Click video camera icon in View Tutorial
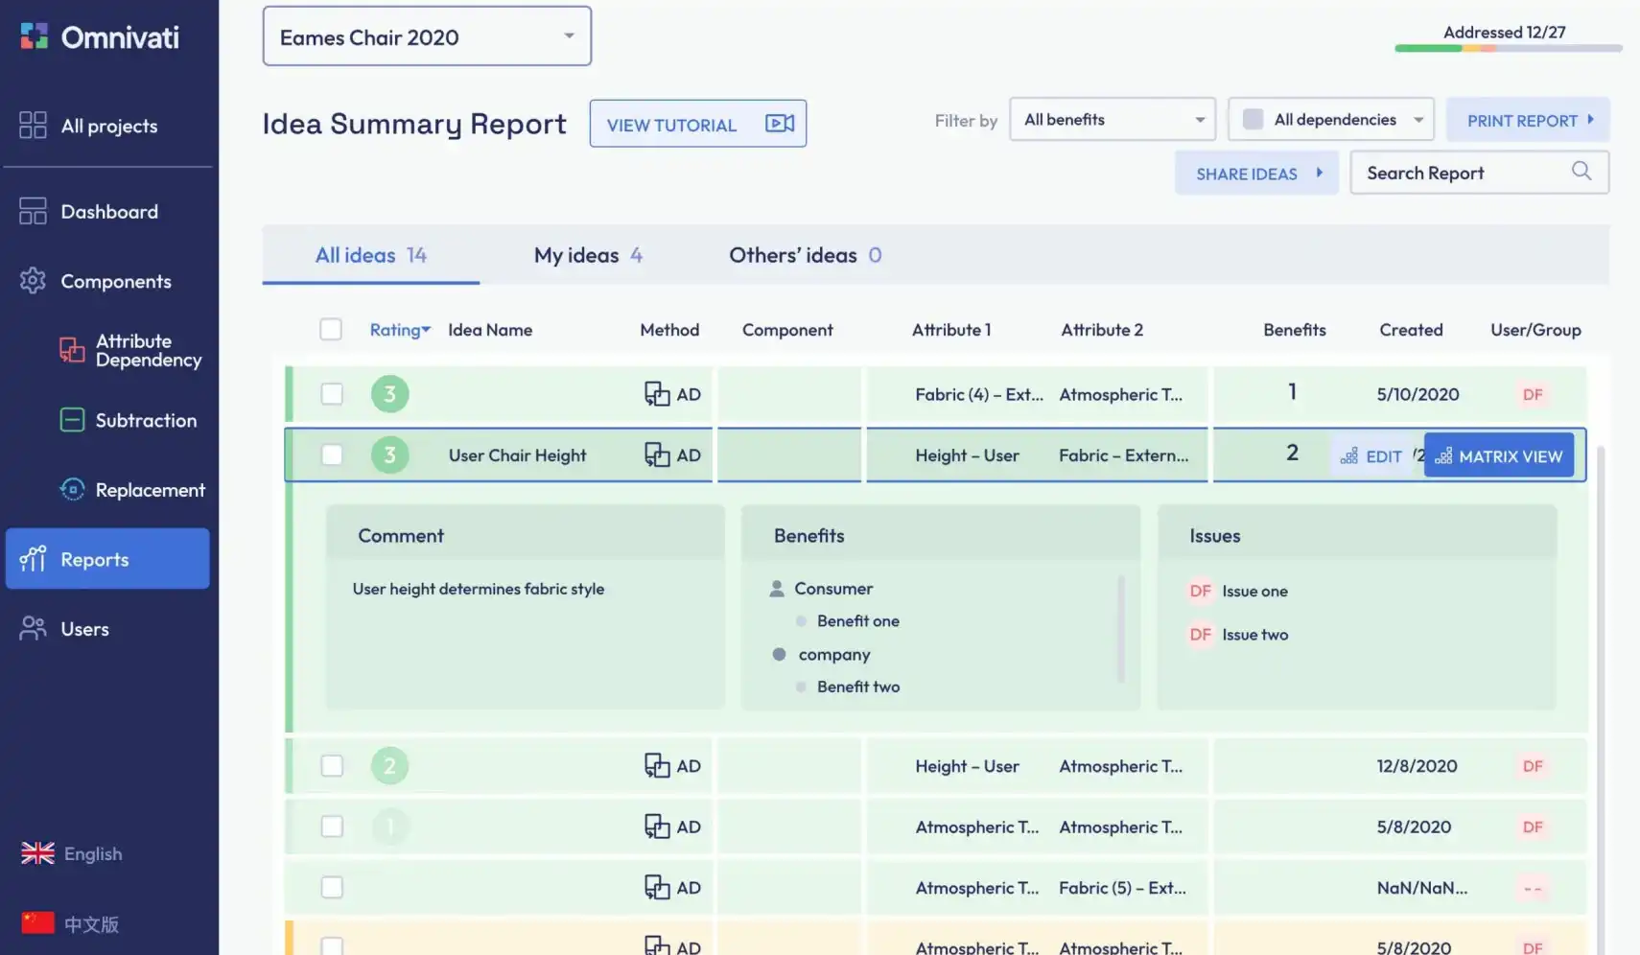This screenshot has height=955, width=1640. pos(780,124)
